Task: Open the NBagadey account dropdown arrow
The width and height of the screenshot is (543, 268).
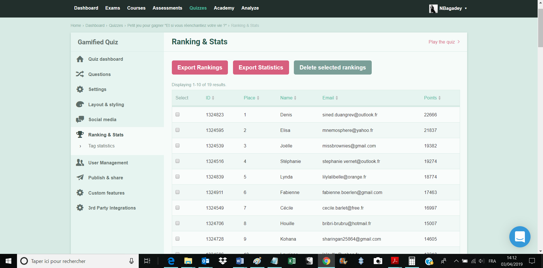Action: (466, 8)
